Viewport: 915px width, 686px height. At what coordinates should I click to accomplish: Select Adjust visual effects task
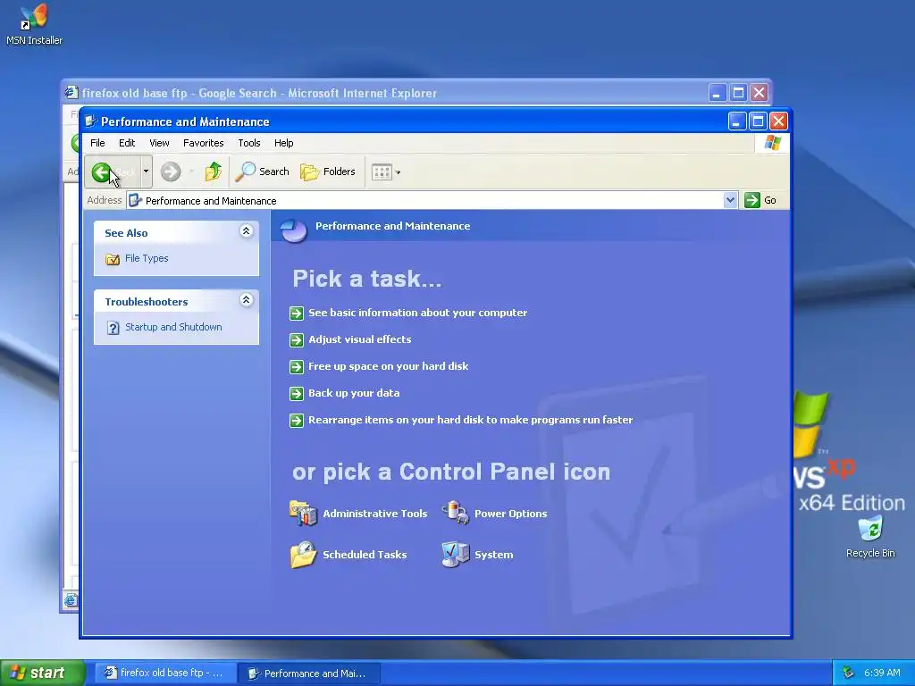click(359, 339)
